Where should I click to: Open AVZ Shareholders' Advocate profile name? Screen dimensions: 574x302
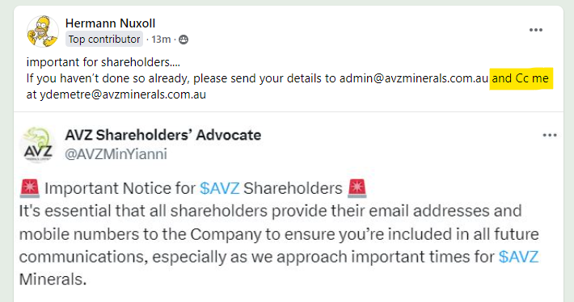point(162,136)
